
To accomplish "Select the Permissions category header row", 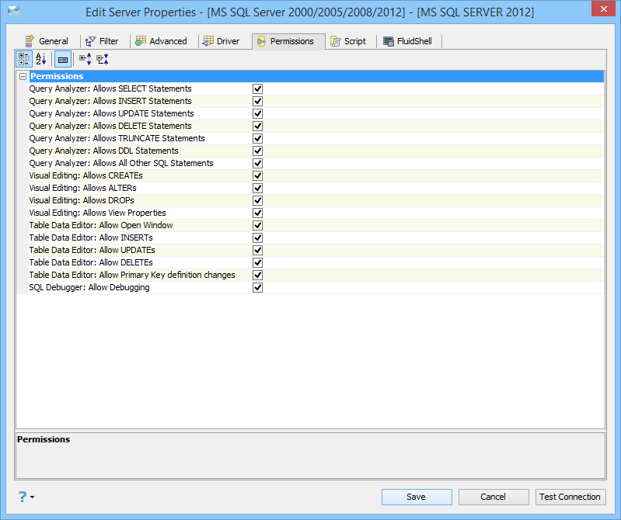I will (x=316, y=76).
